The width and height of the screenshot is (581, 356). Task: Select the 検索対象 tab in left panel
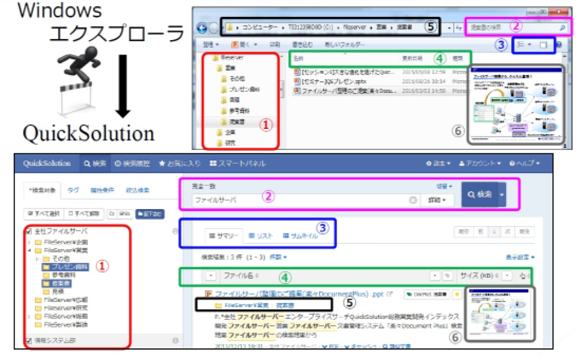click(x=42, y=190)
